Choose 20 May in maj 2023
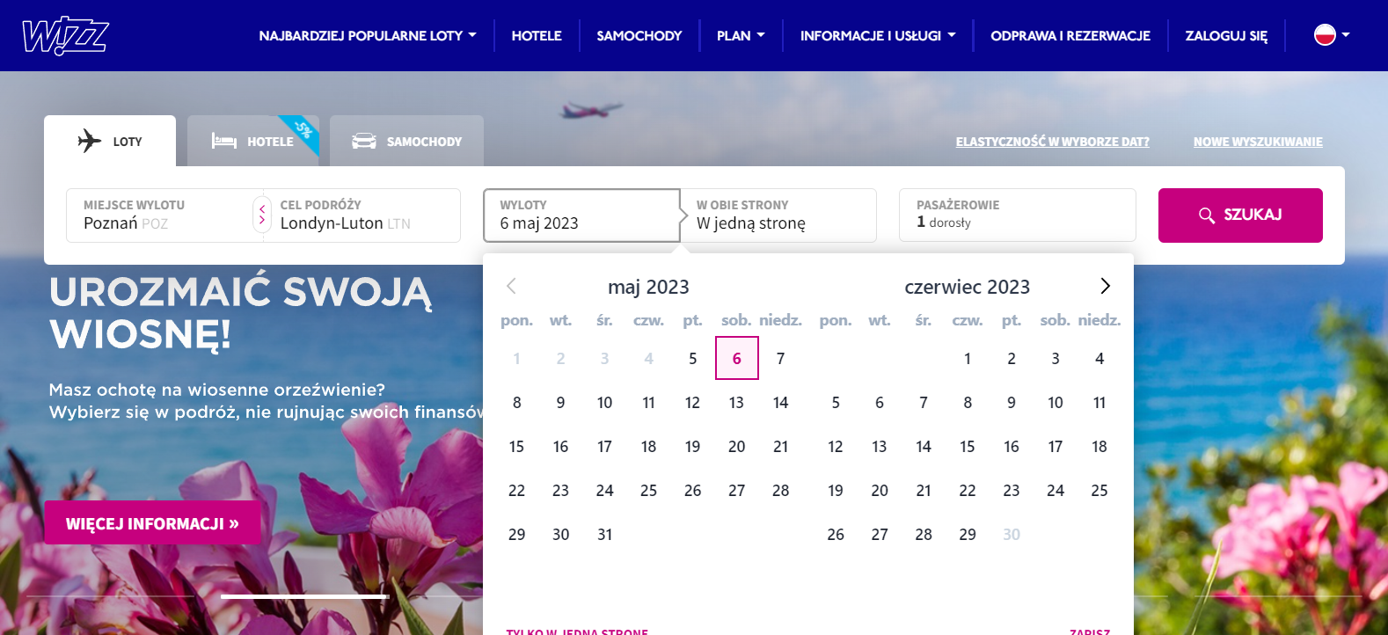 click(x=737, y=446)
